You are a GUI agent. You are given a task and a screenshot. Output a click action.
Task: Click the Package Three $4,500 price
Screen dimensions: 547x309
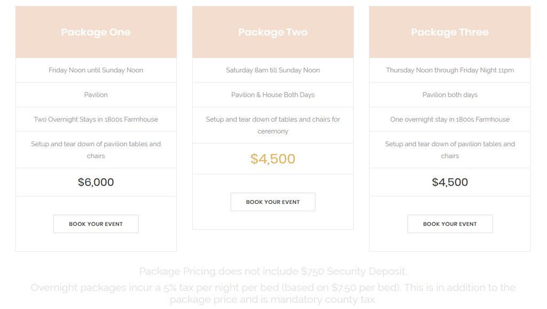(450, 182)
